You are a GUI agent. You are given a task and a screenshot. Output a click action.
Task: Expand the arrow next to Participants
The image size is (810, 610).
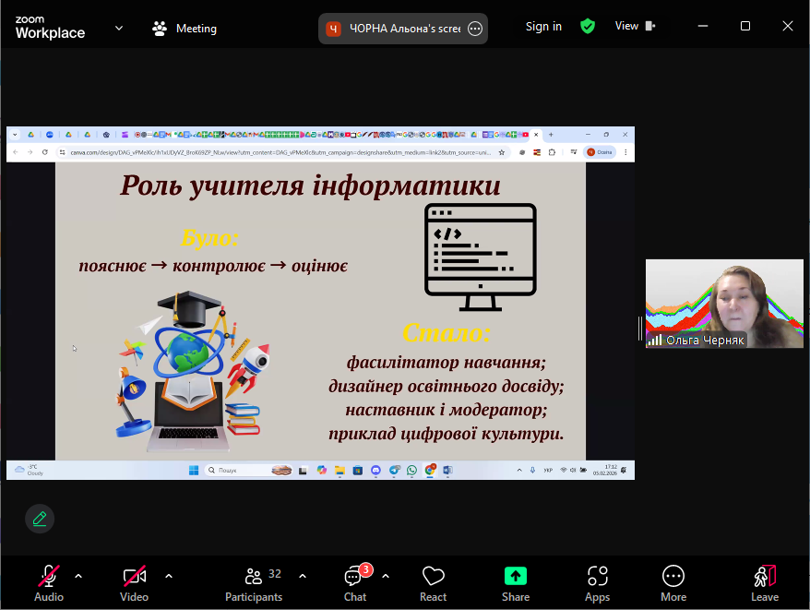pos(303,576)
